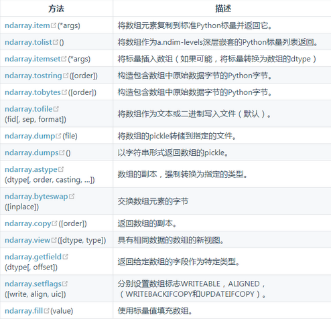331x319 pixels.
Task: Open the ndarray.fill method link
Action: 23,311
